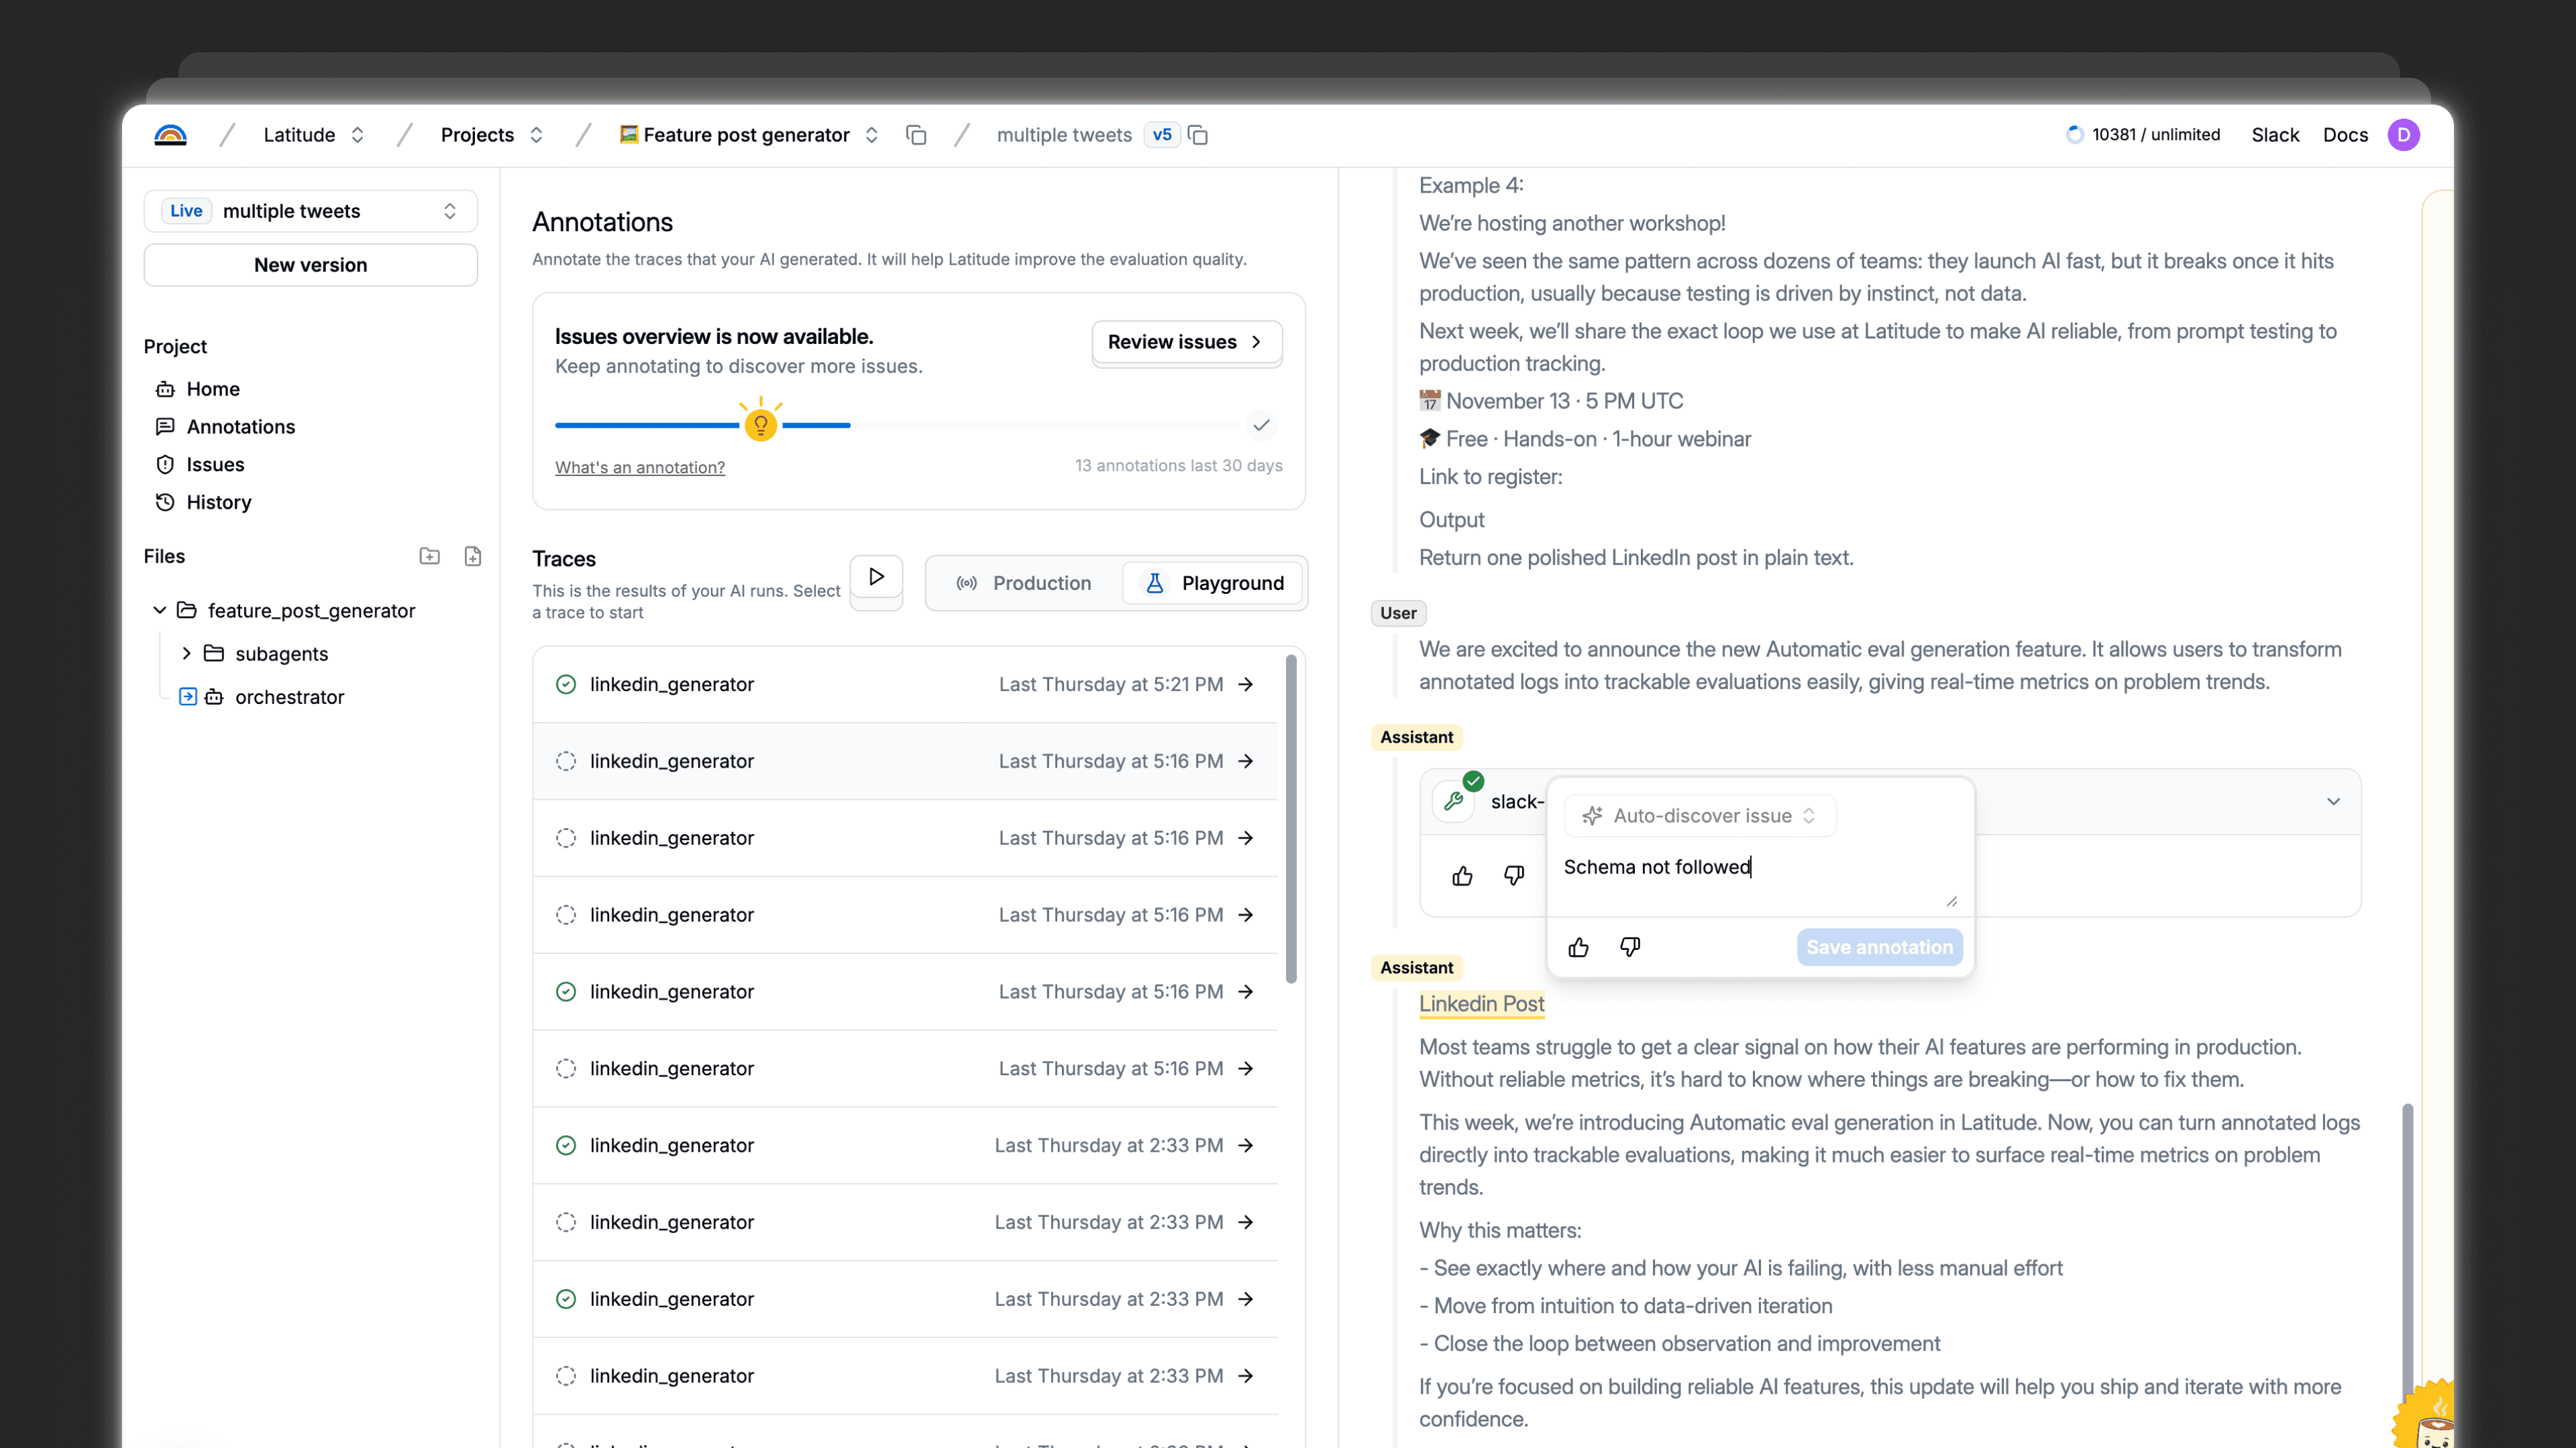The width and height of the screenshot is (2576, 1448).
Task: Expand the slack tool call chevron
Action: (2333, 802)
